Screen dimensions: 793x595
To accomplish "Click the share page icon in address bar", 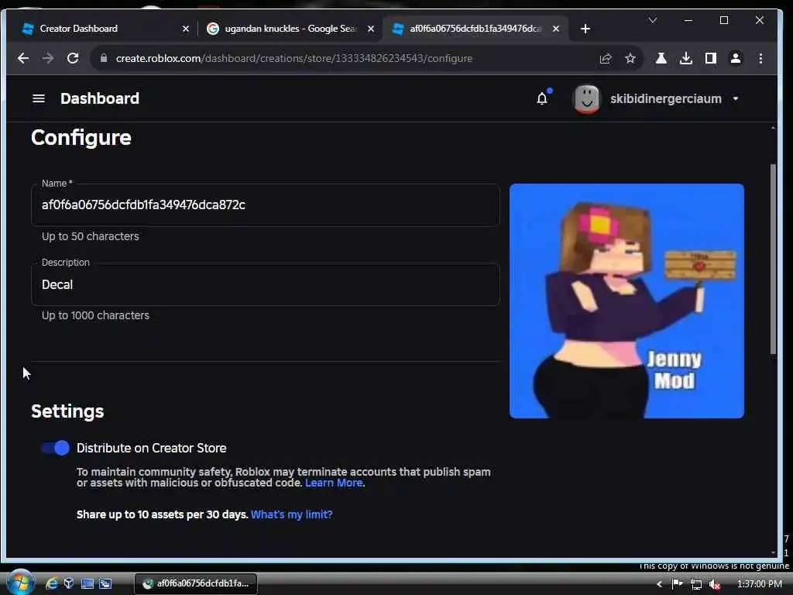I will (606, 58).
